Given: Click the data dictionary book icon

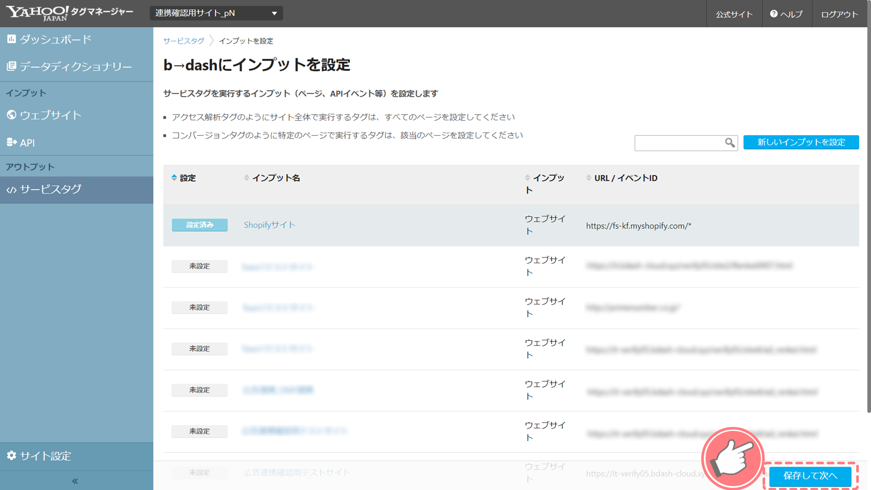Looking at the screenshot, I should coord(11,66).
